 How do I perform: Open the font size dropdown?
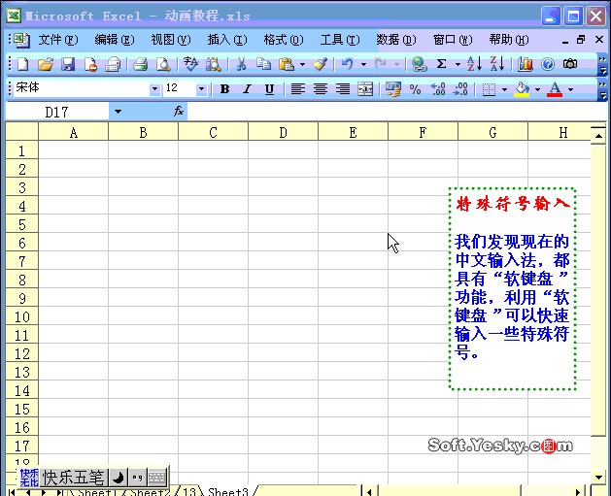point(201,89)
